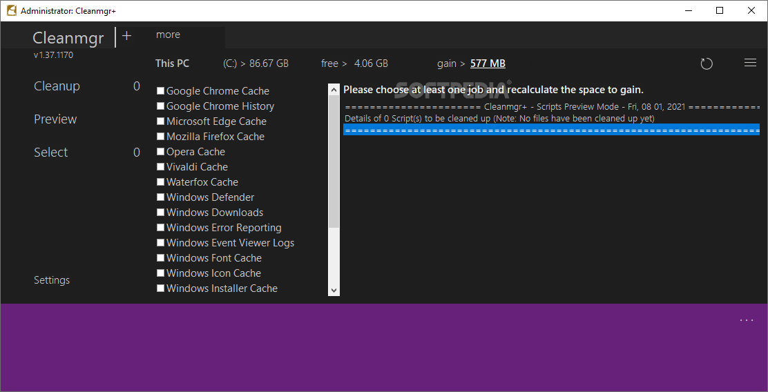Switch to the more tab
The image size is (768, 392).
click(168, 35)
